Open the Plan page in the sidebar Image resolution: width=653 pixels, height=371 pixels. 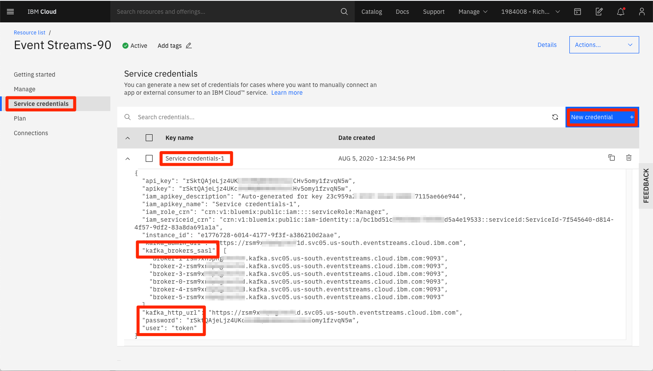(20, 118)
